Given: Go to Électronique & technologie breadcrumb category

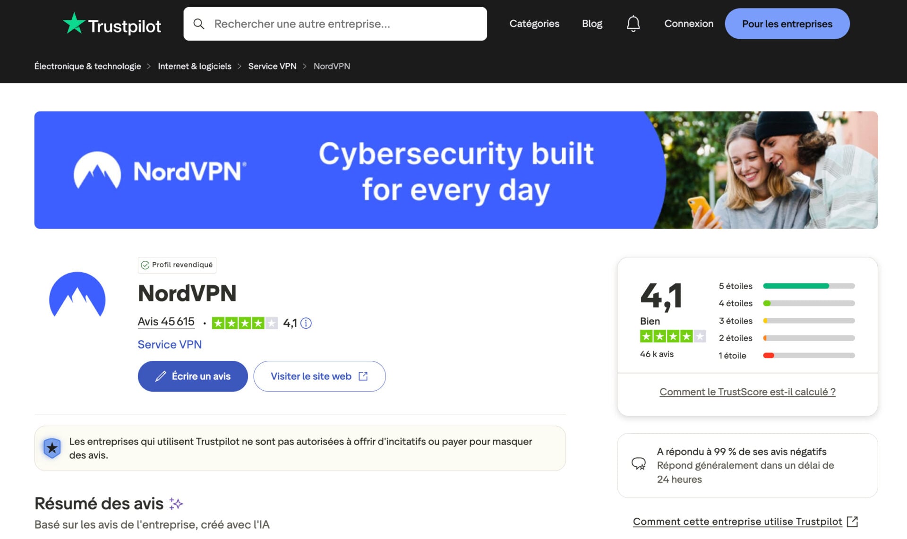Looking at the screenshot, I should 88,66.
